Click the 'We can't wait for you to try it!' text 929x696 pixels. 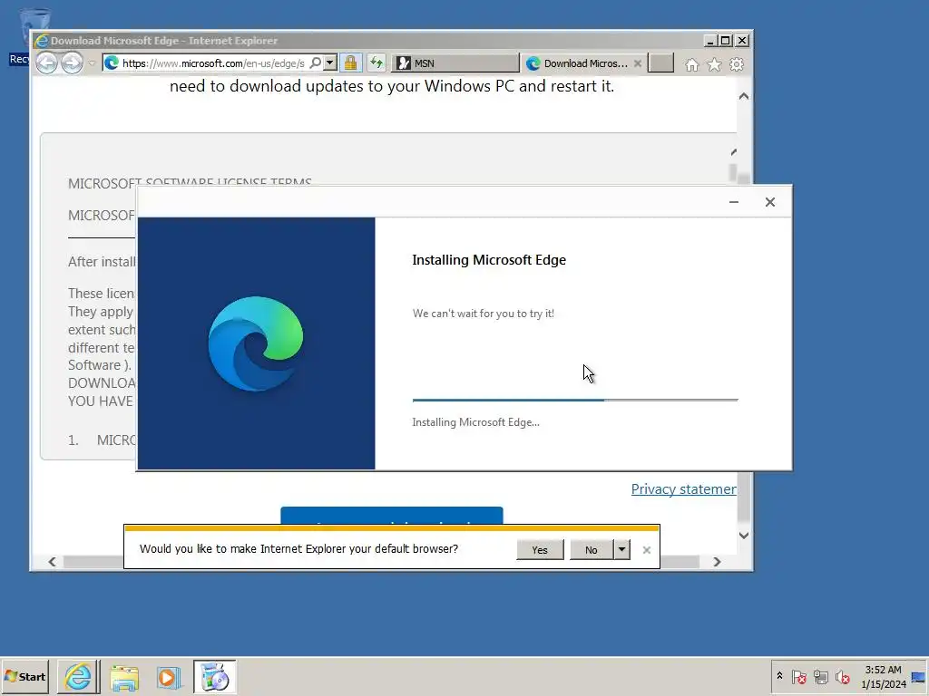coord(484,313)
